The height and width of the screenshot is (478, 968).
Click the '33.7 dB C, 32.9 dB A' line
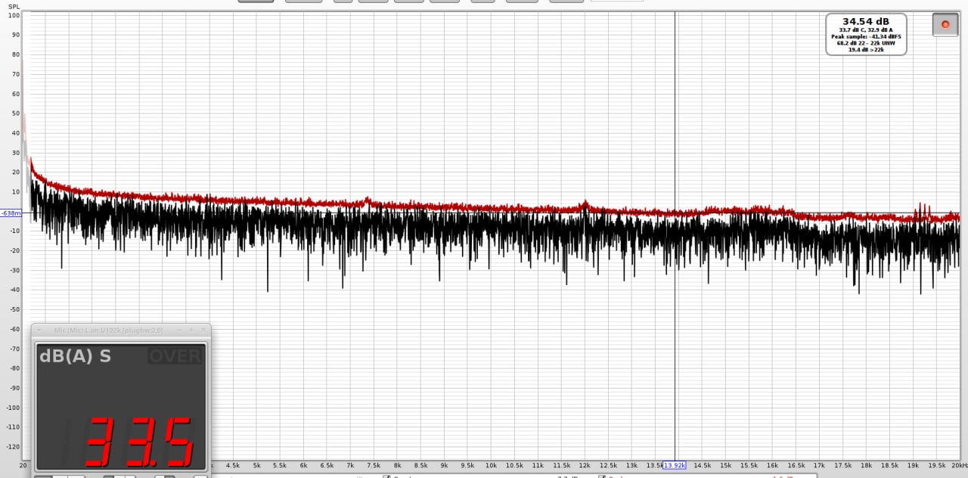[866, 29]
